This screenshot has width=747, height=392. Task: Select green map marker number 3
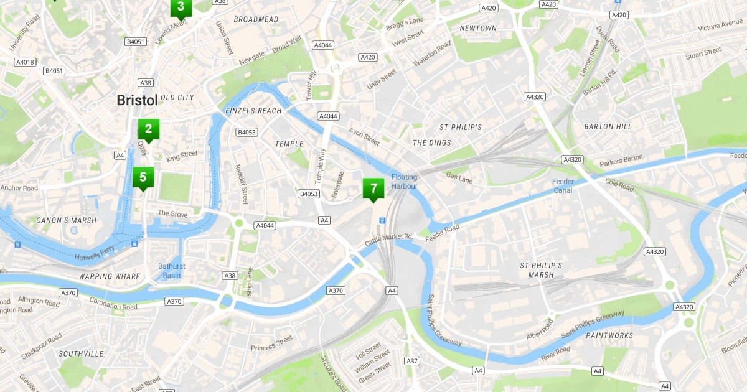181,6
